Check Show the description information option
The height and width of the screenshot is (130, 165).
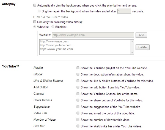pos(78,74)
